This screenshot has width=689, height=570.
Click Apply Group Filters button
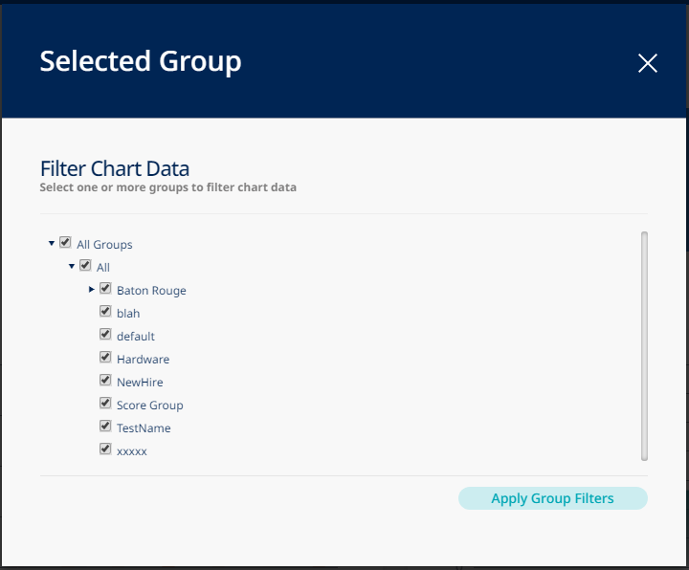click(552, 498)
